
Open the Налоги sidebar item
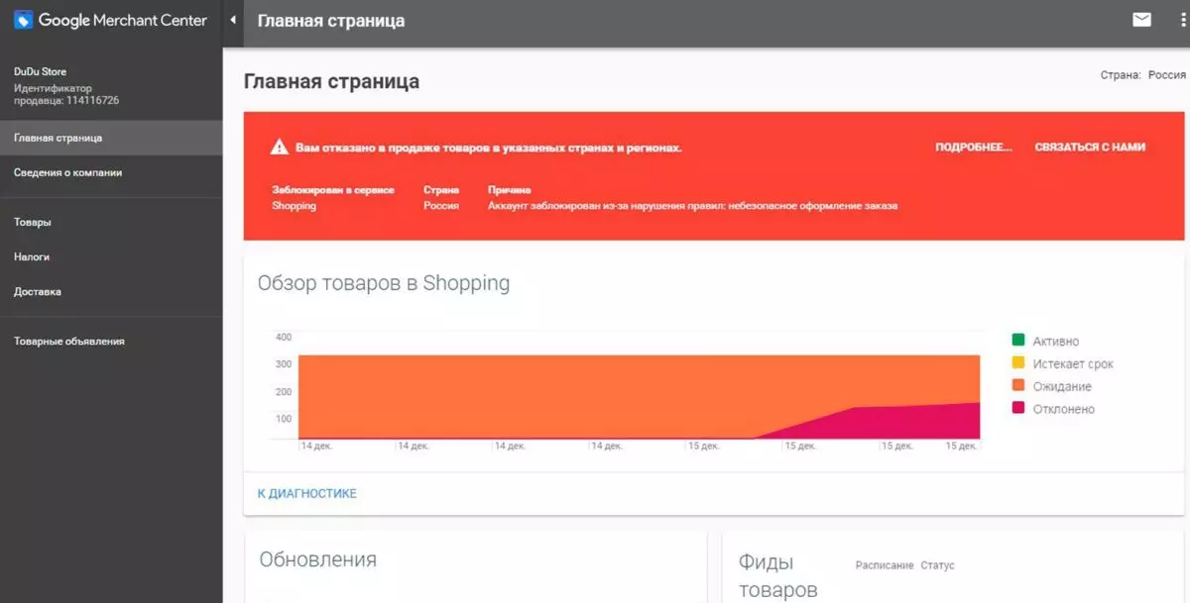click(111, 256)
